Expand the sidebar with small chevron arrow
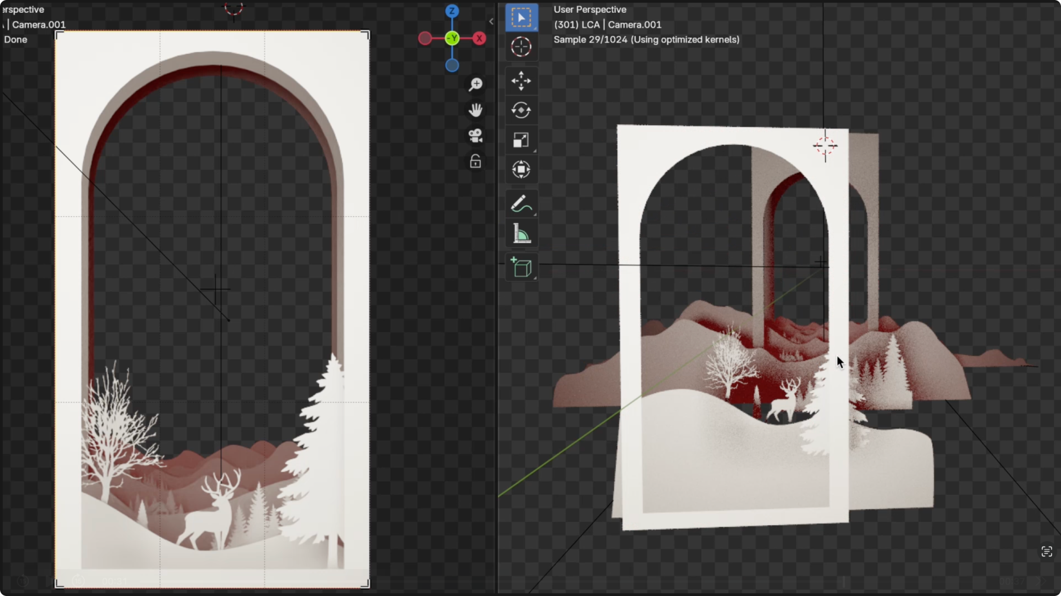 tap(491, 21)
